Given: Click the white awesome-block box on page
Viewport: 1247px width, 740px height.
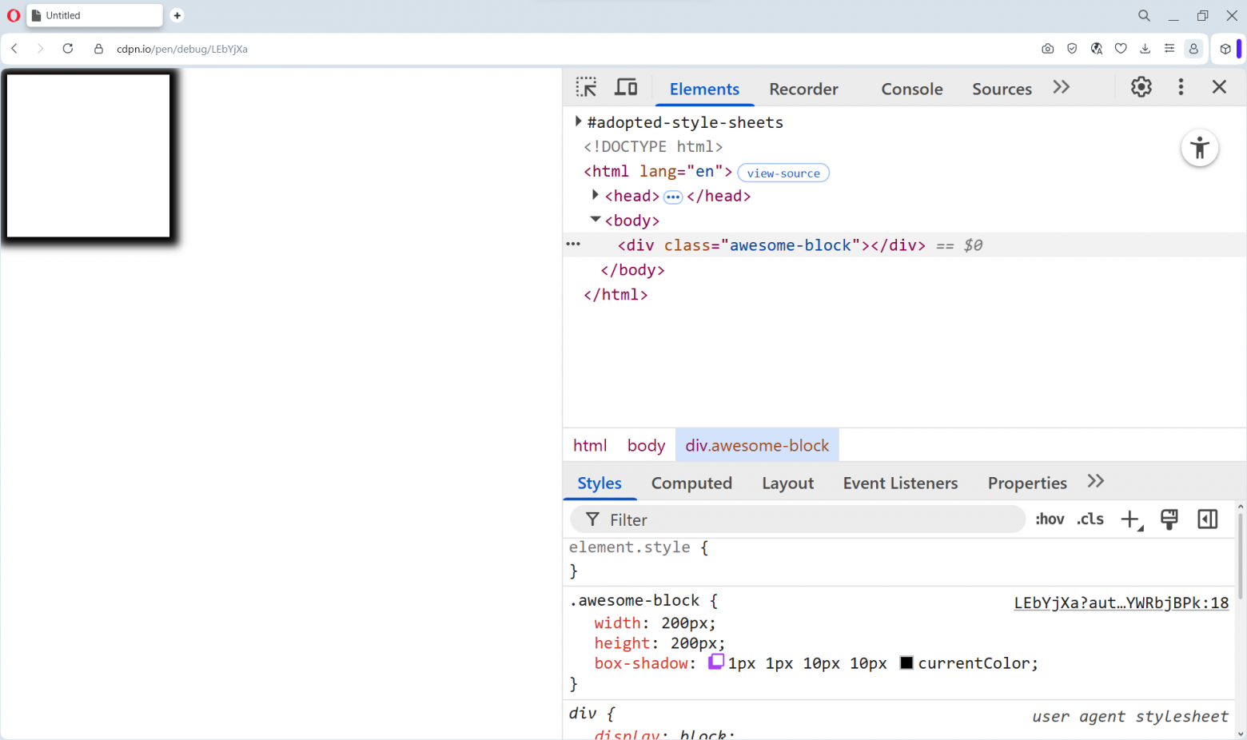Looking at the screenshot, I should 88,156.
